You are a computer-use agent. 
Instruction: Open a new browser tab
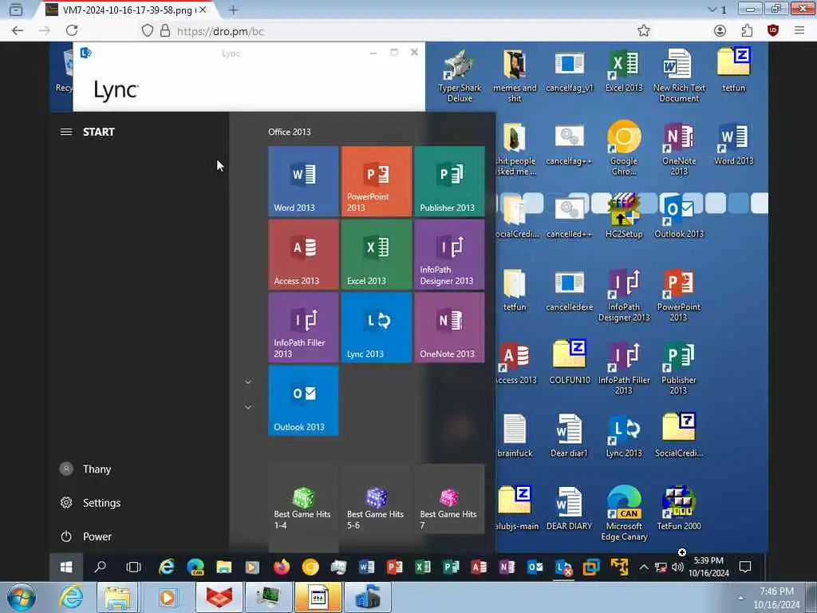point(234,10)
